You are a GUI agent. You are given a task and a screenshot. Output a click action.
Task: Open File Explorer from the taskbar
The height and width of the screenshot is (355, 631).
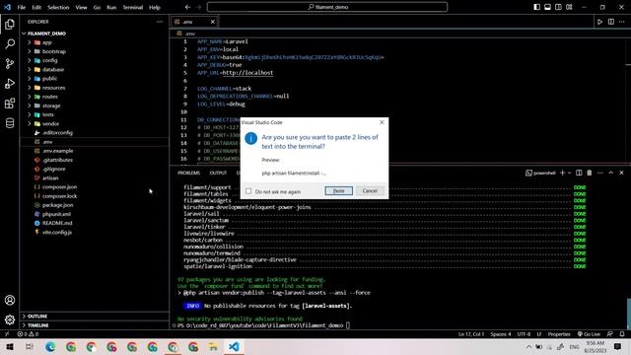[x=213, y=346]
